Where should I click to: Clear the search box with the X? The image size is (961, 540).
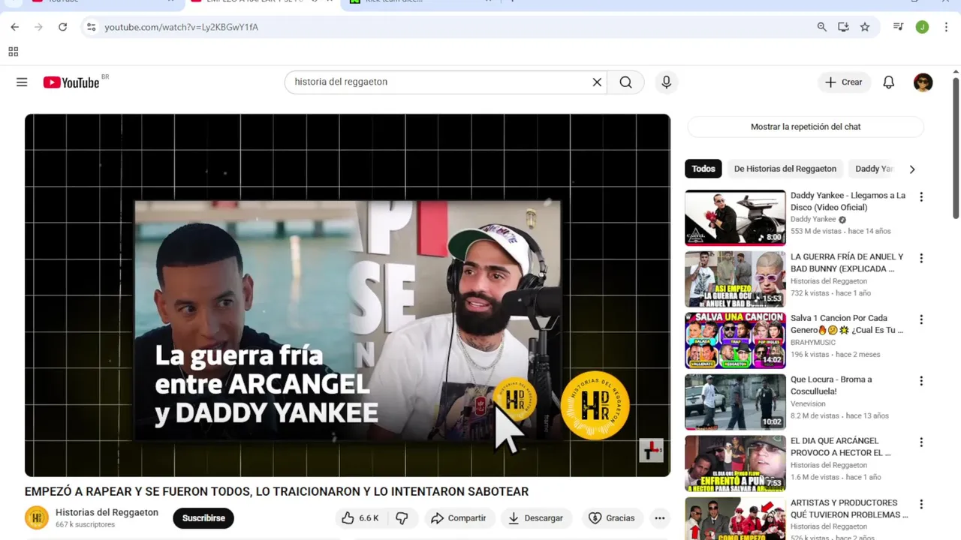(x=597, y=82)
